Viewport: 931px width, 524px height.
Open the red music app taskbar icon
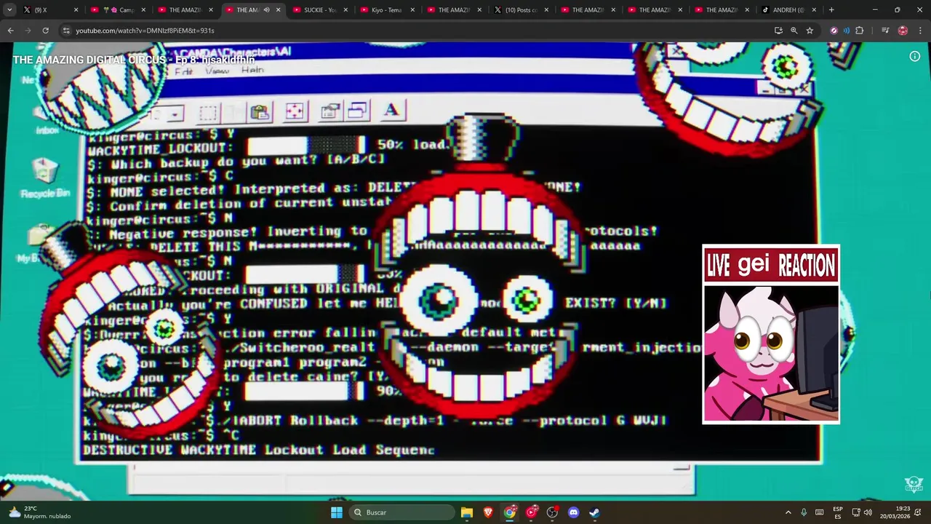click(x=531, y=512)
